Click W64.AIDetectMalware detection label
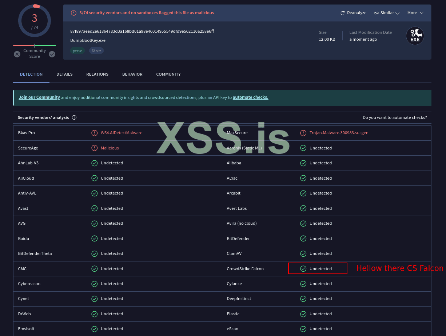 pyautogui.click(x=122, y=133)
